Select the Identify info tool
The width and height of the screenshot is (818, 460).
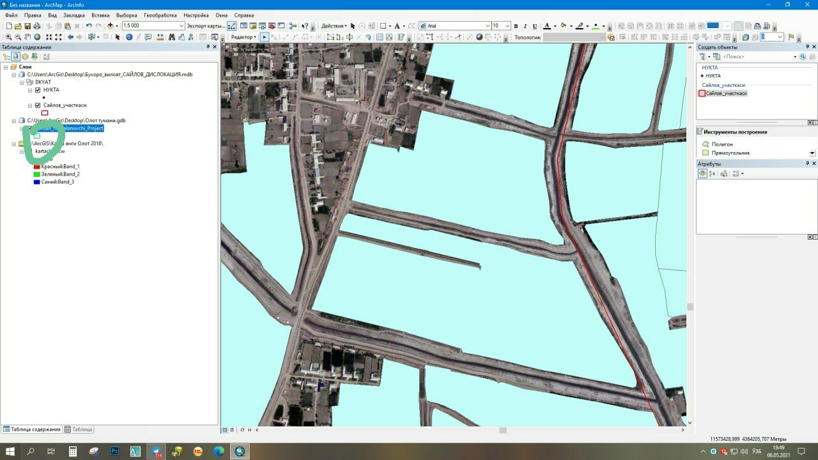coord(128,37)
